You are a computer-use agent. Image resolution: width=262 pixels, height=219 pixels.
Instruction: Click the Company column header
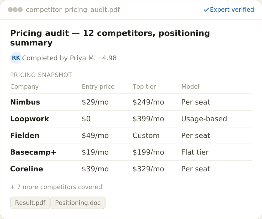[x=25, y=87]
